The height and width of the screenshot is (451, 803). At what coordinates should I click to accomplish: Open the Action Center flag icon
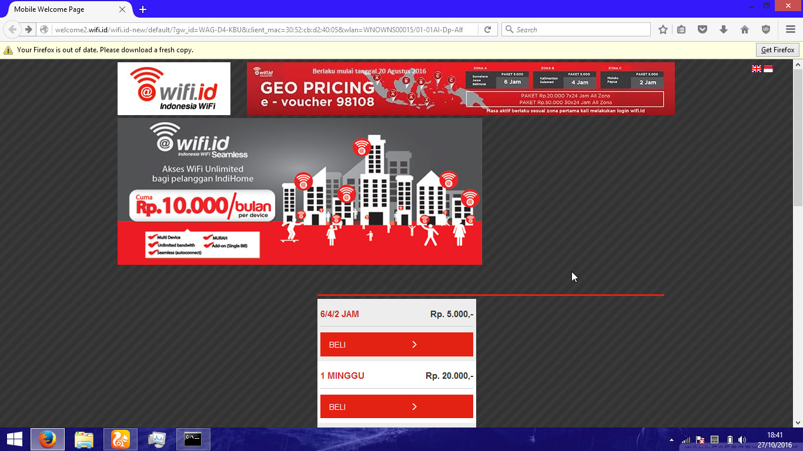(x=700, y=440)
